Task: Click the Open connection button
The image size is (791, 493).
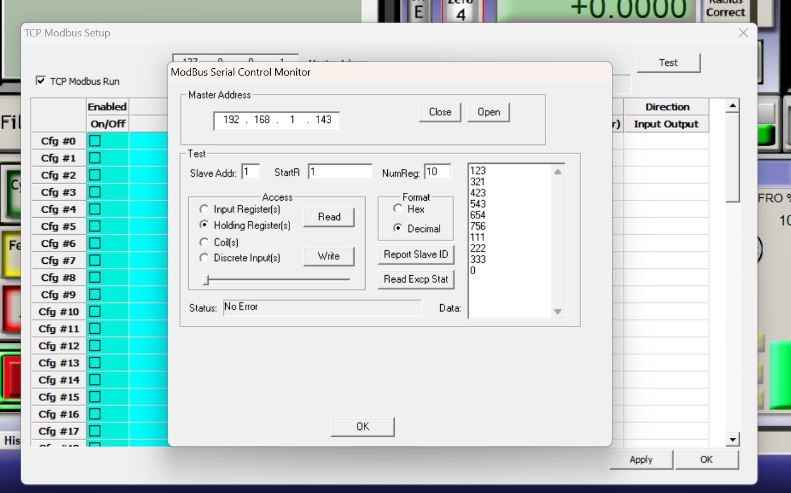Action: point(488,112)
